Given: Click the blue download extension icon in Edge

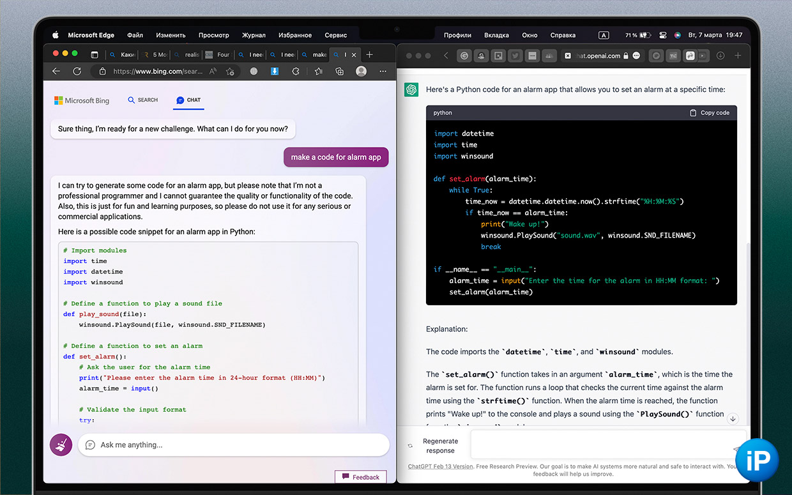Looking at the screenshot, I should click(x=275, y=72).
